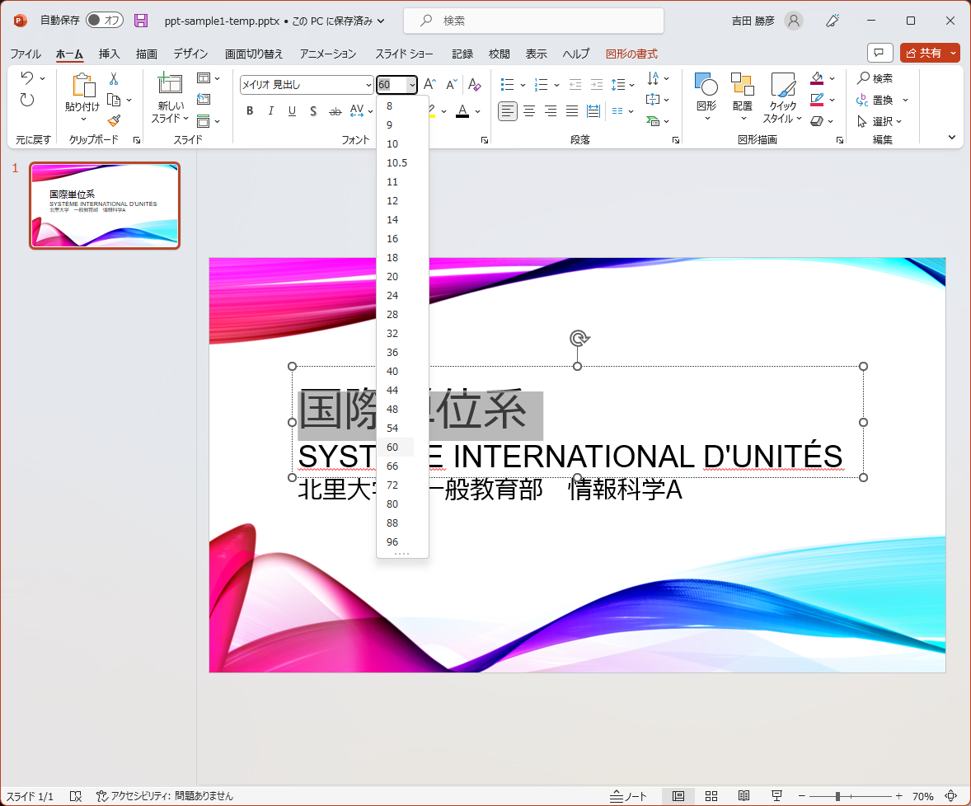Toggle the 自動保存 (AutoSave) switch
Image resolution: width=971 pixels, height=806 pixels.
104,21
